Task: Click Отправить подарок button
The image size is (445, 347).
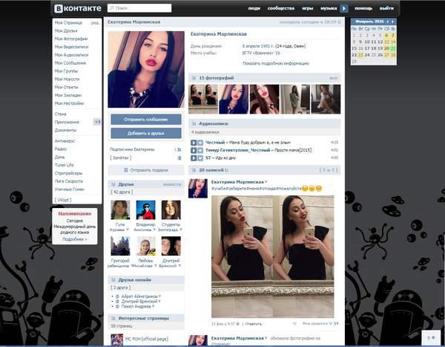Action: tap(146, 170)
